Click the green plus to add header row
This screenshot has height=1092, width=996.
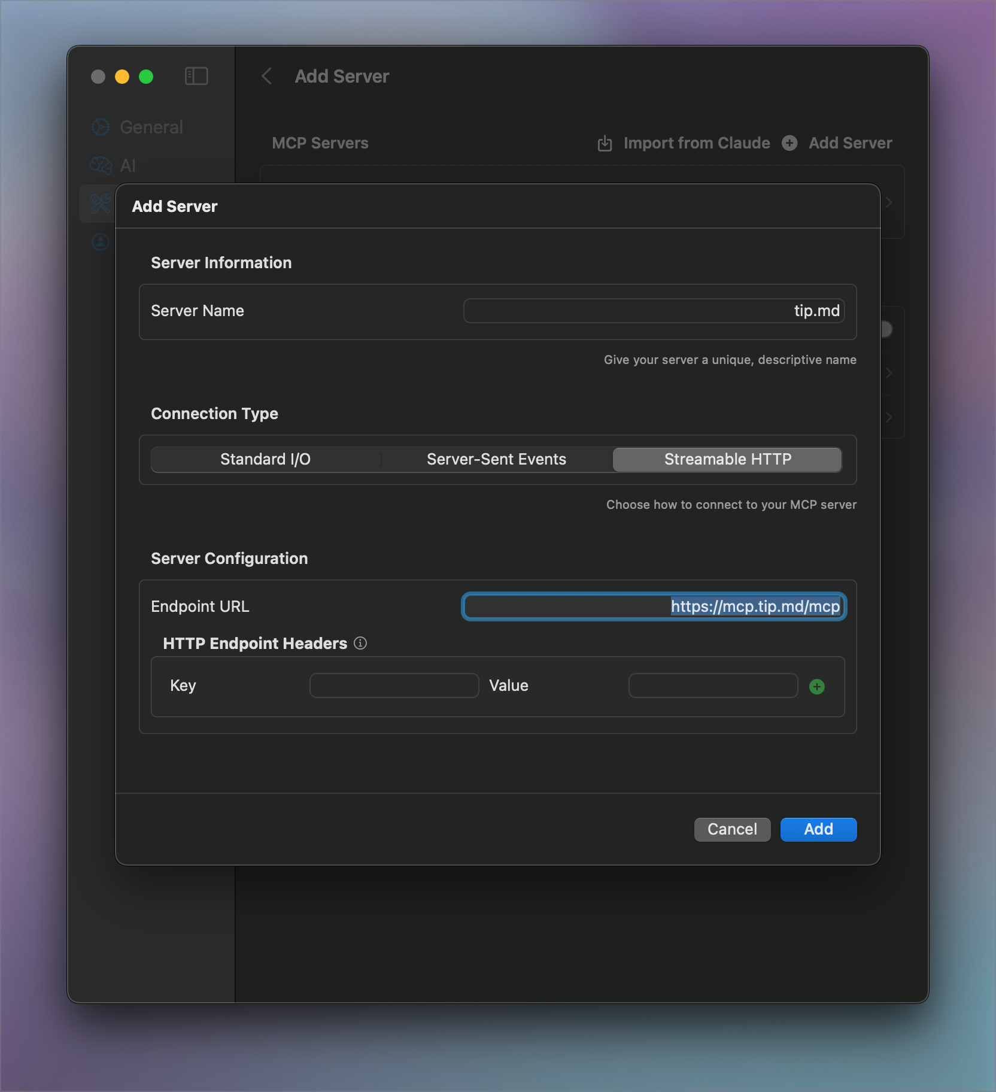click(x=818, y=686)
